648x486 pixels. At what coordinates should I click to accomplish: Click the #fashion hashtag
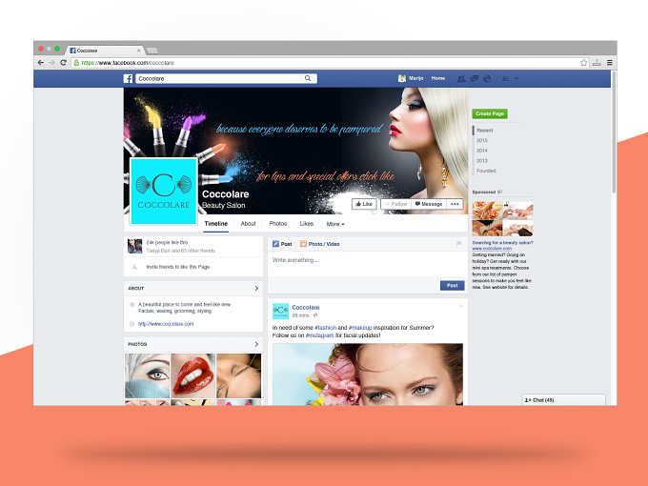point(325,328)
